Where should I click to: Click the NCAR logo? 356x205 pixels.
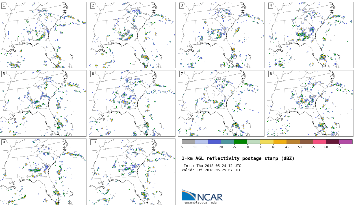coord(202,195)
